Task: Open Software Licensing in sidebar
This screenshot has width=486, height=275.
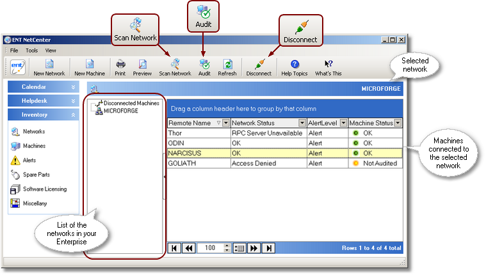Action: click(39, 189)
